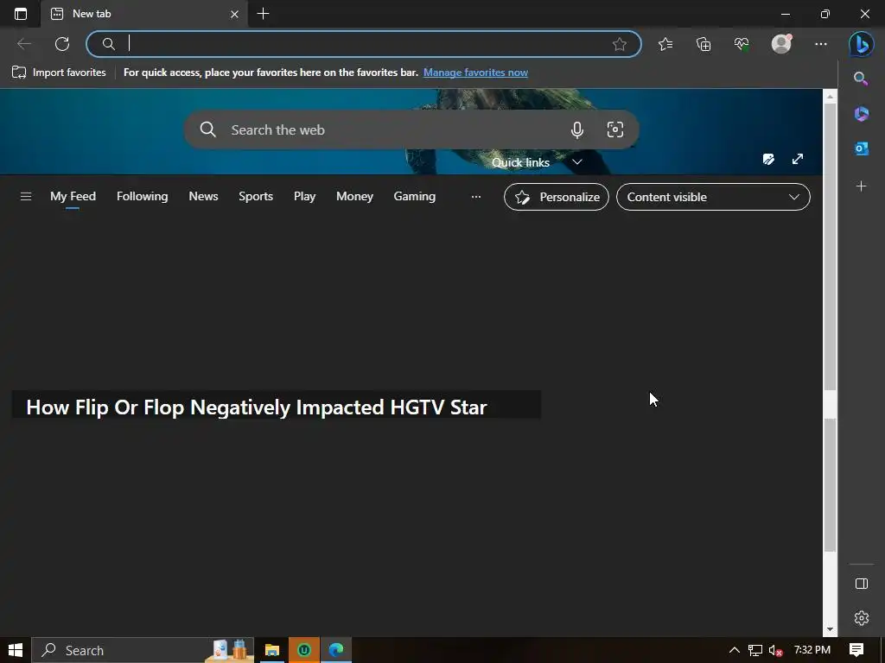Click muted volume tray icon
The height and width of the screenshot is (663, 885).
(775, 651)
